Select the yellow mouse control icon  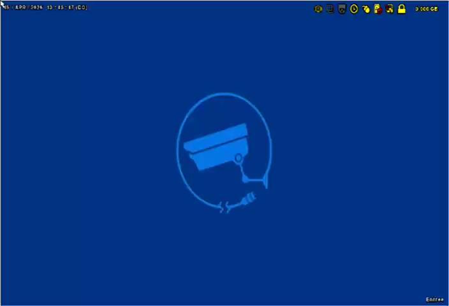[x=366, y=9]
